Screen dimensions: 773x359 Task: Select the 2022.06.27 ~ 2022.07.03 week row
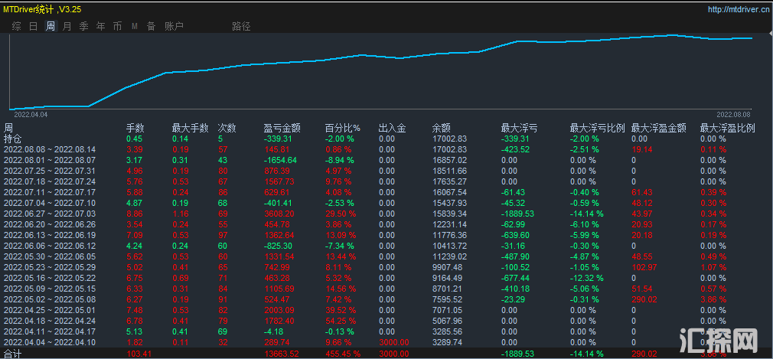point(50,214)
